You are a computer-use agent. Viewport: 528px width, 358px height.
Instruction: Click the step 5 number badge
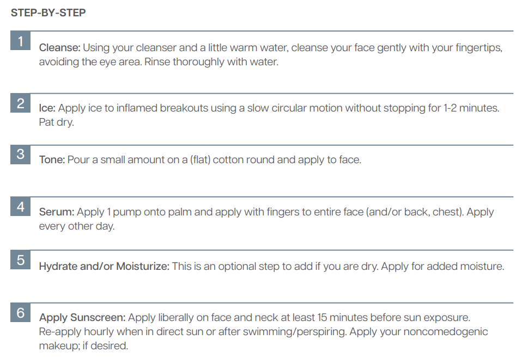click(x=21, y=260)
